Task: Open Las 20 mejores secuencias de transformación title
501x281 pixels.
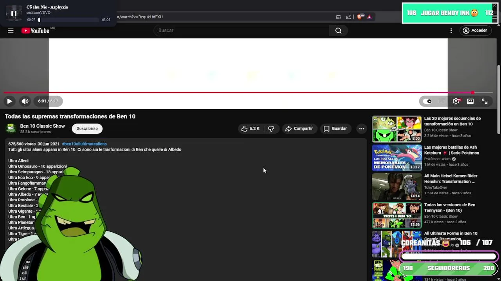Action: (452, 121)
